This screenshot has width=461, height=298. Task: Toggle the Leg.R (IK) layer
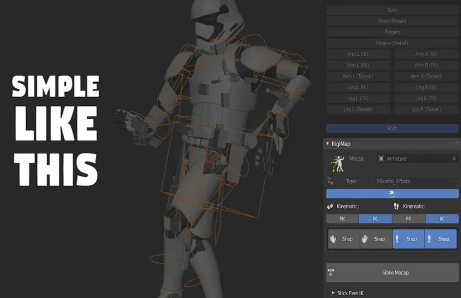coord(426,88)
